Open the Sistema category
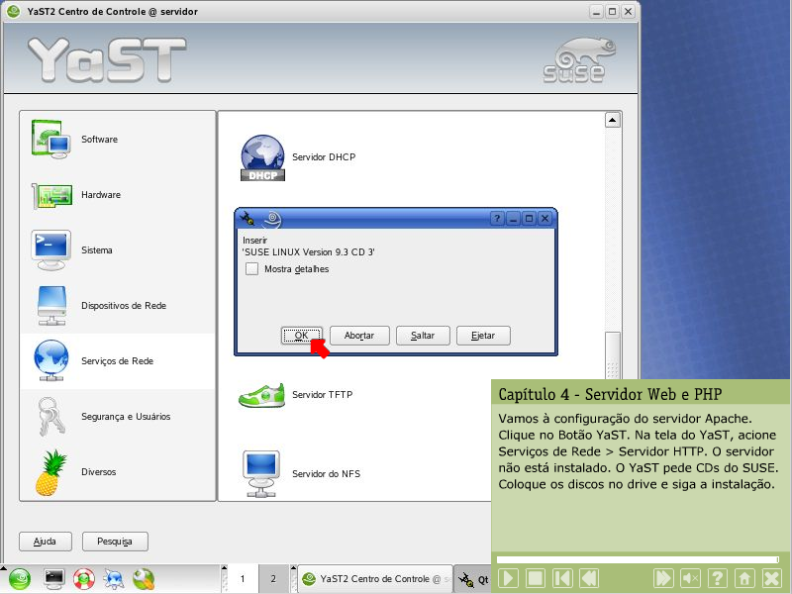792x594 pixels. [50, 250]
